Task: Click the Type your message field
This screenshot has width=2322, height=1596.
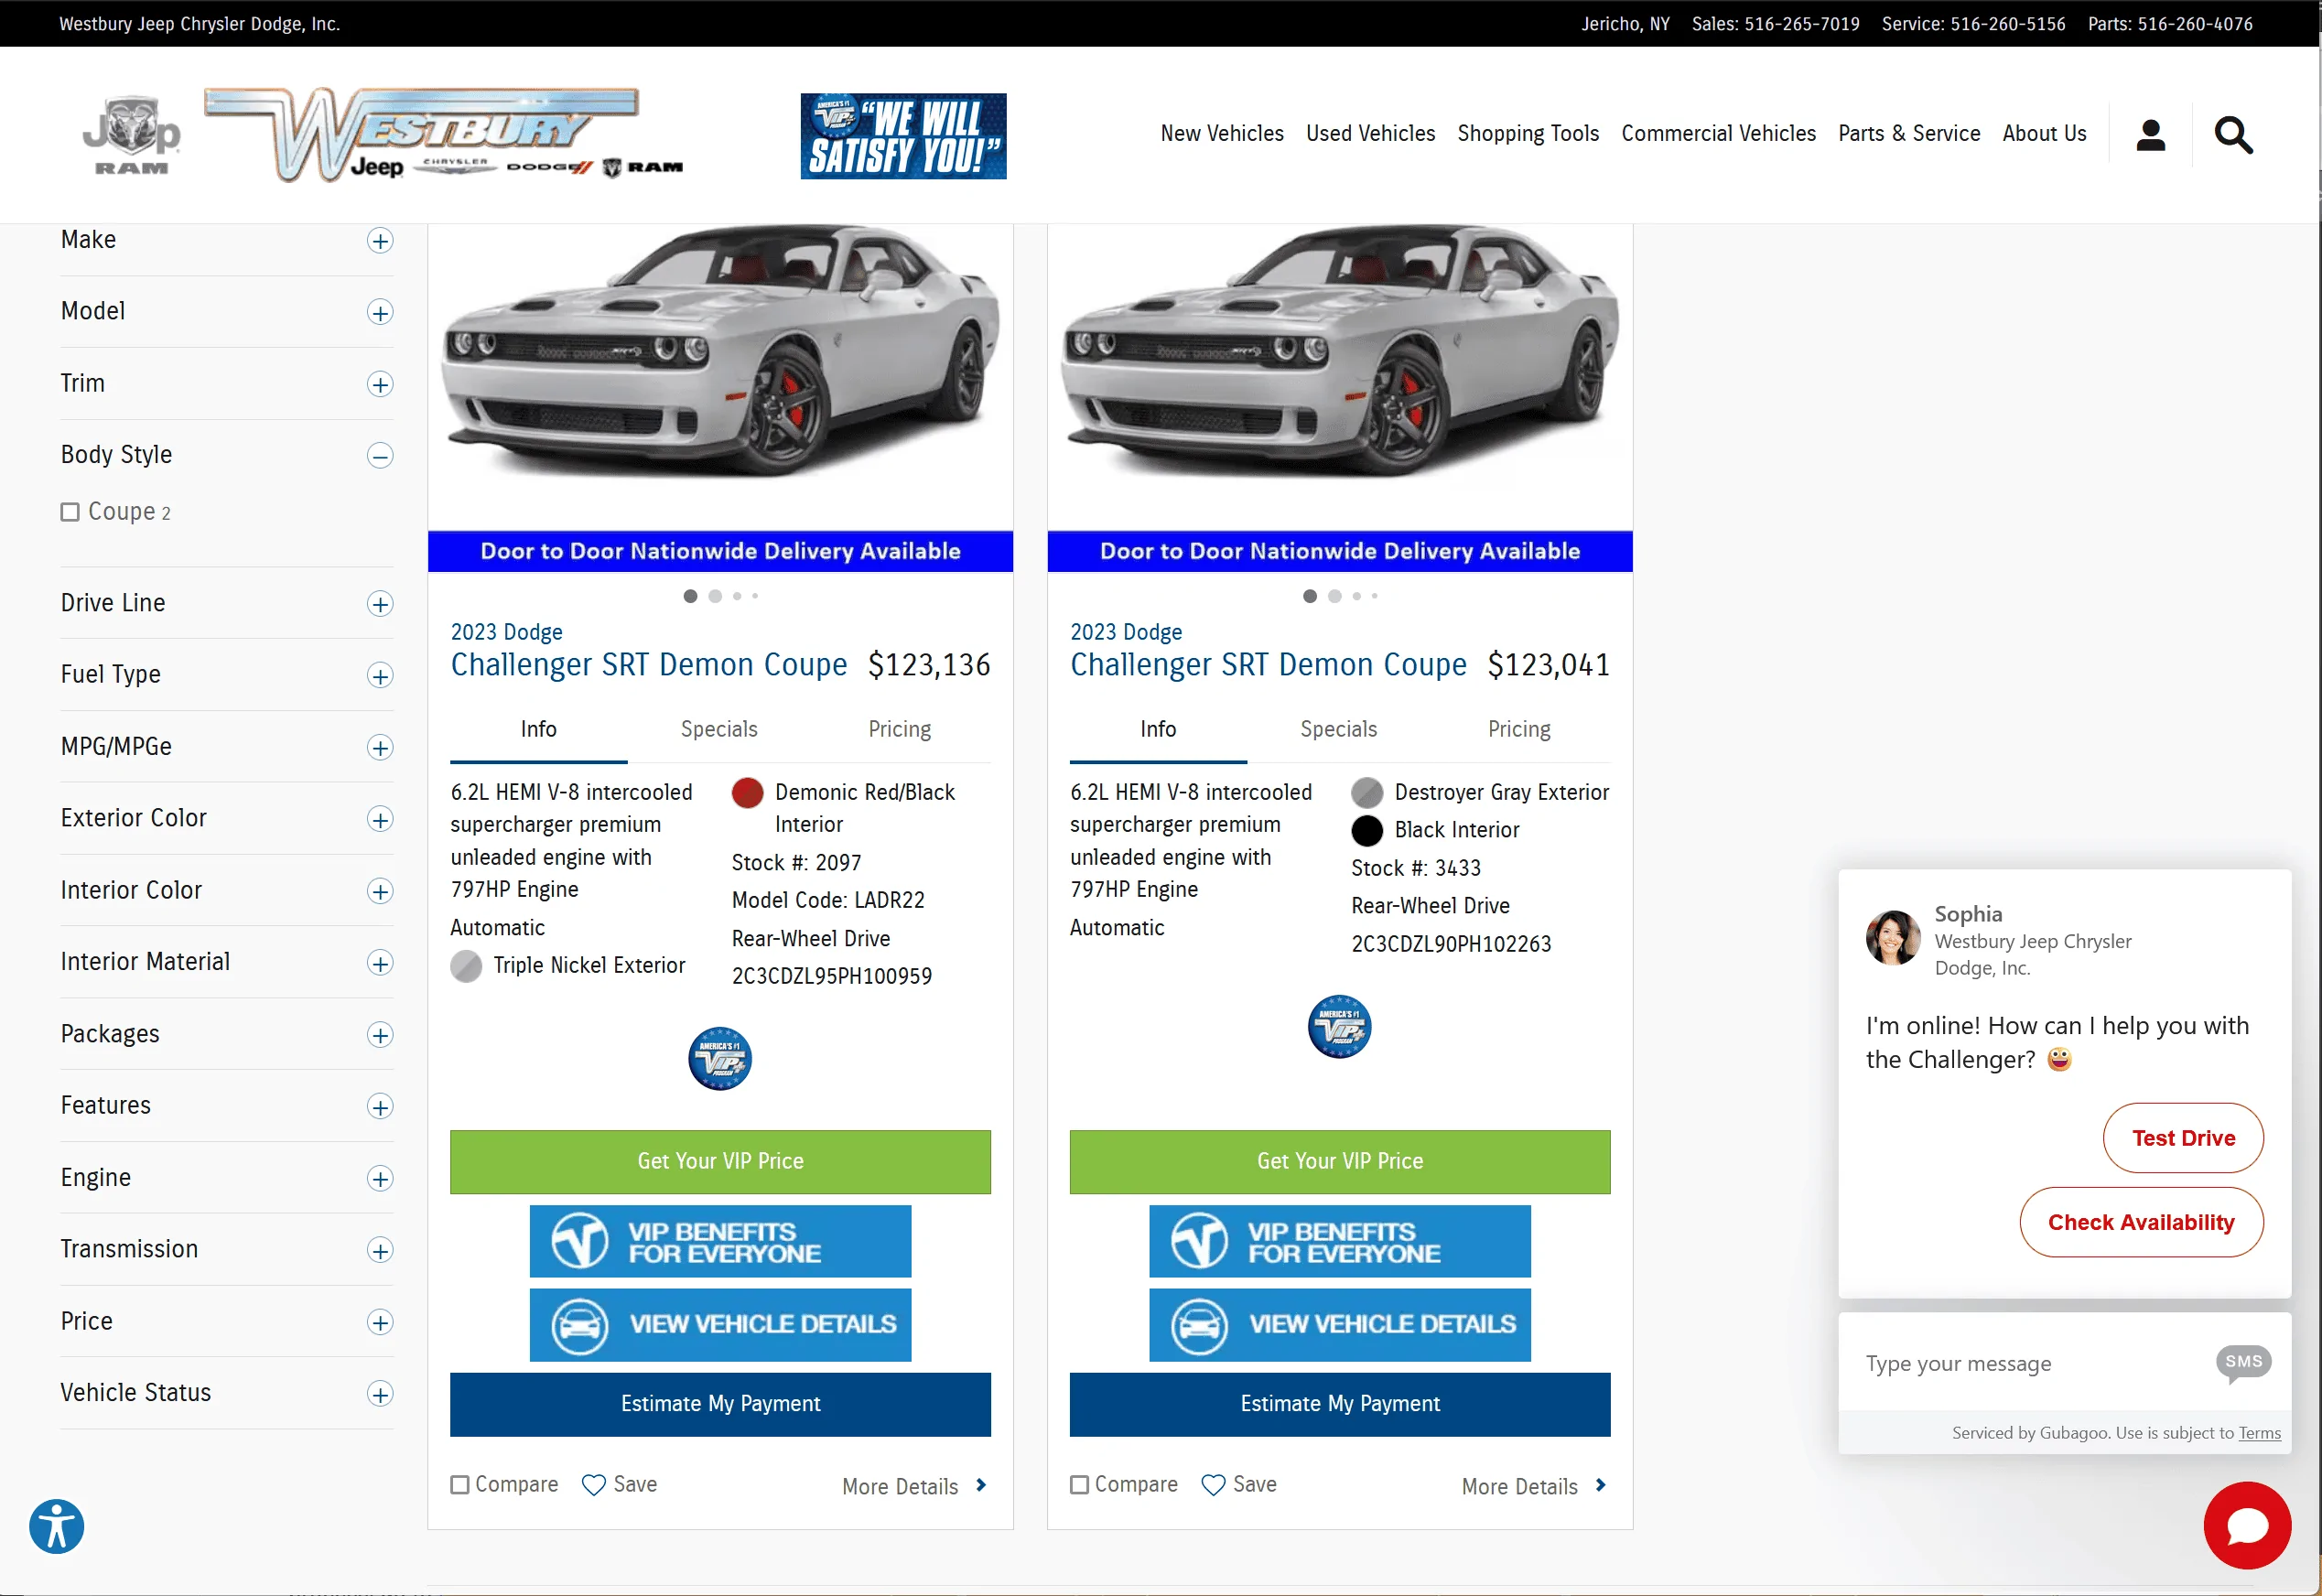Action: pos(2030,1364)
